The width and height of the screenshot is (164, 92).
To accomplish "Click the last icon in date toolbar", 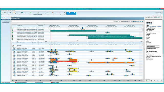I will coord(142,21).
